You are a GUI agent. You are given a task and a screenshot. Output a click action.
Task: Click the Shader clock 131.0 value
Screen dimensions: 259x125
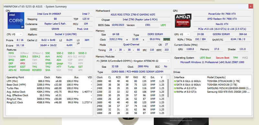[242, 49]
